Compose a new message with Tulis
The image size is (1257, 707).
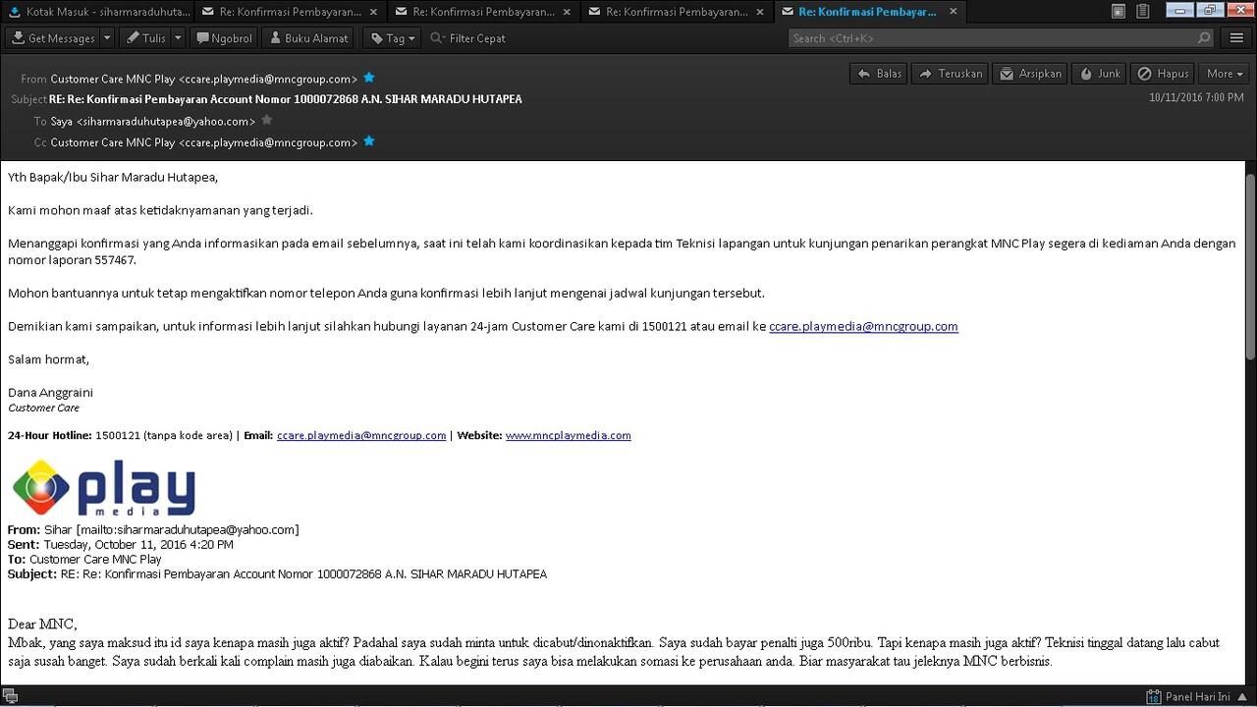(144, 38)
